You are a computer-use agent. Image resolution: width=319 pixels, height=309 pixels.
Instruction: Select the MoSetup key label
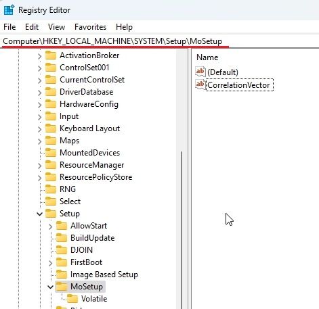coord(87,287)
